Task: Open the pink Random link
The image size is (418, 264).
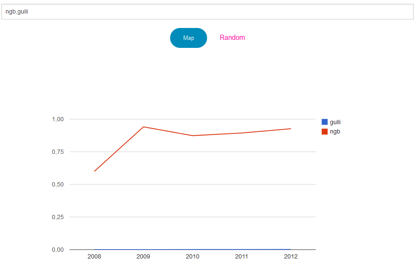Action: [x=232, y=37]
